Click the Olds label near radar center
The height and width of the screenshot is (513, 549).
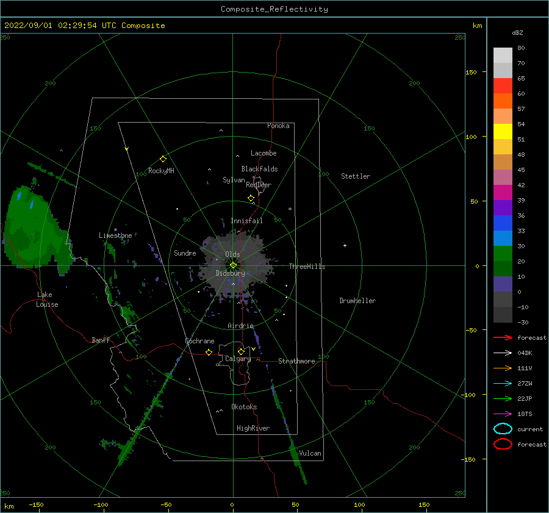pyautogui.click(x=232, y=254)
